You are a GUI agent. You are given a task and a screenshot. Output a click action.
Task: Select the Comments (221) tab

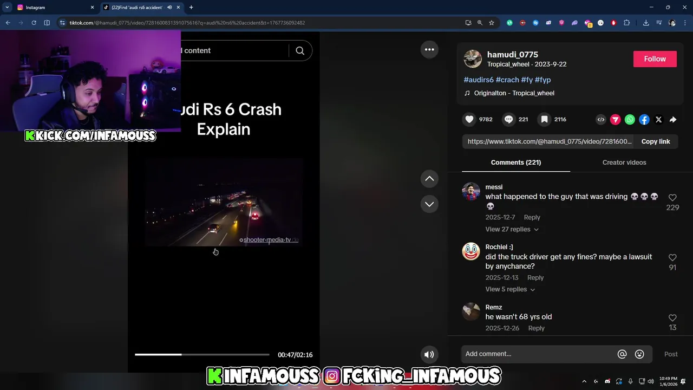point(516,162)
